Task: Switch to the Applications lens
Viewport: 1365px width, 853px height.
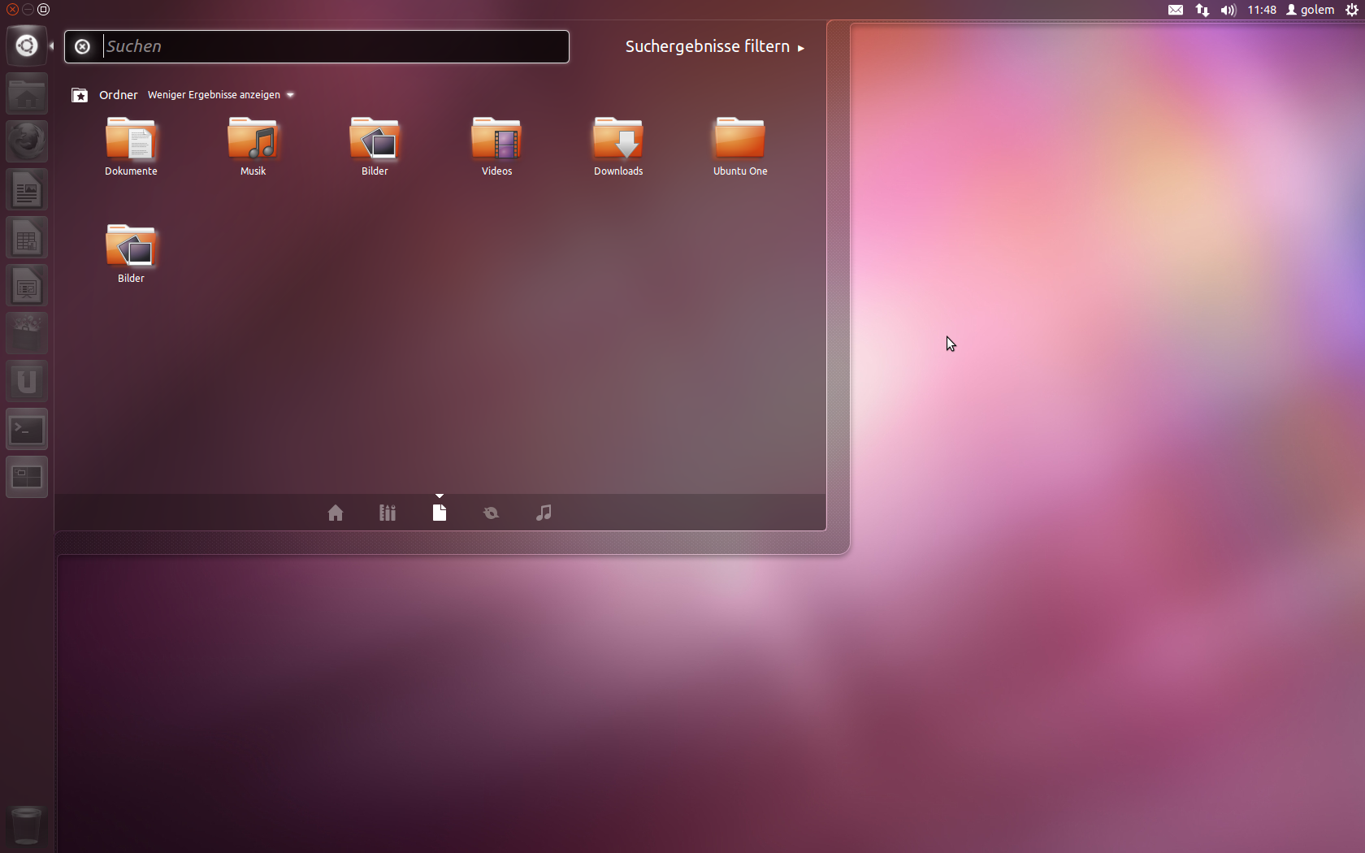Action: click(x=387, y=512)
